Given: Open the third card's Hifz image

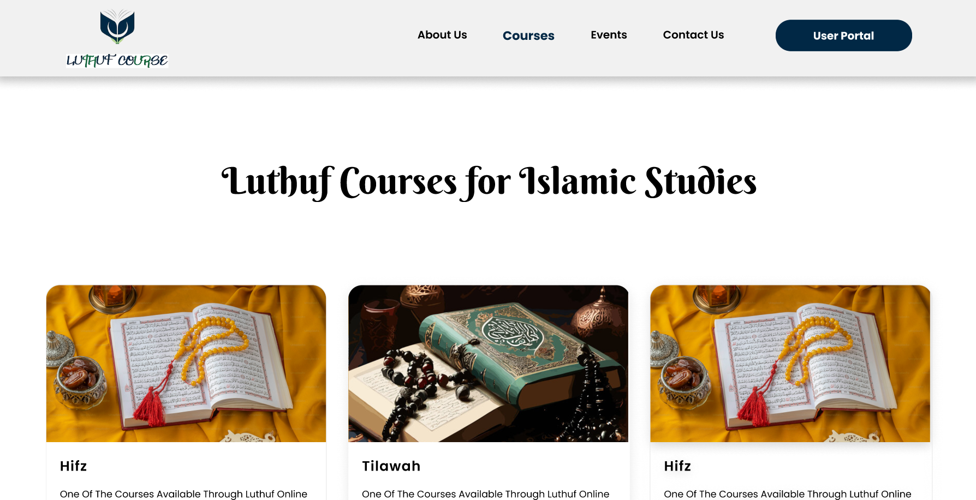Looking at the screenshot, I should 790,364.
